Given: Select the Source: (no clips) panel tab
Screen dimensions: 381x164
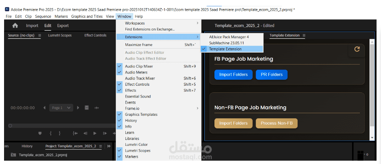Looking at the screenshot, I should 21,36.
